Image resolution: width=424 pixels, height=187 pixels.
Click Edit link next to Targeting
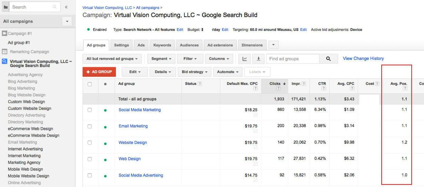304,30
